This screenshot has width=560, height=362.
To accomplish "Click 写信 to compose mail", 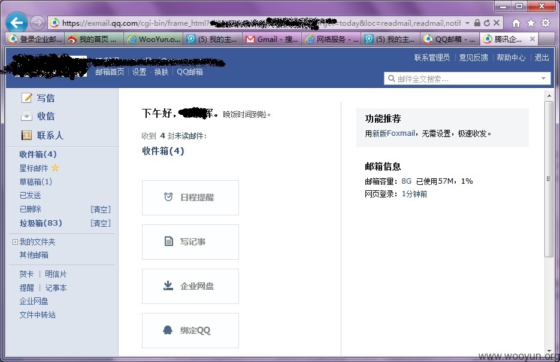I will [x=46, y=98].
